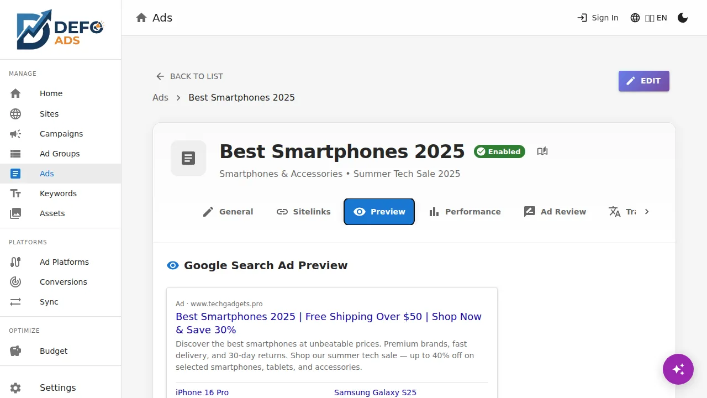Click the Sites globe icon
707x398 pixels.
tap(15, 114)
